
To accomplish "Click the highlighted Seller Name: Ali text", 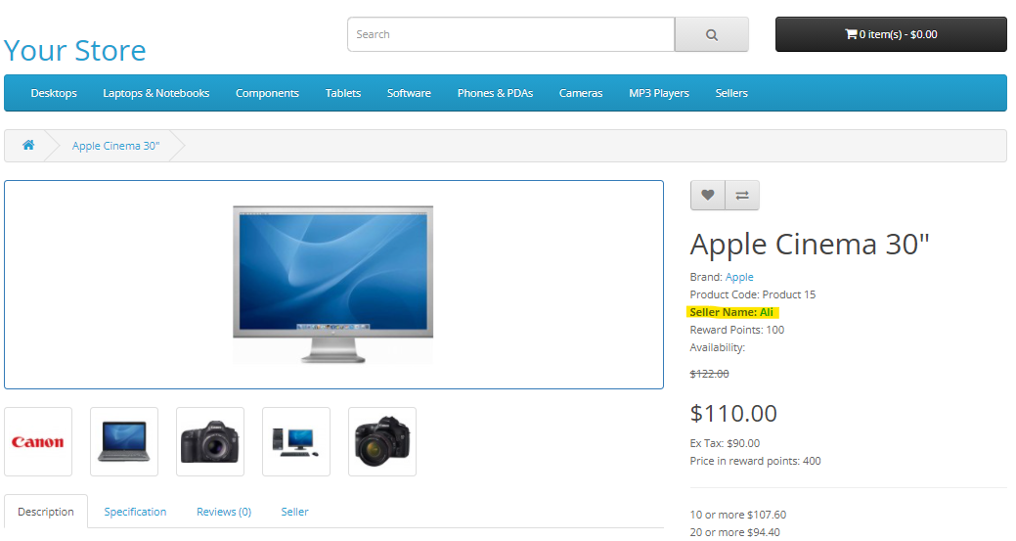I will coord(732,312).
